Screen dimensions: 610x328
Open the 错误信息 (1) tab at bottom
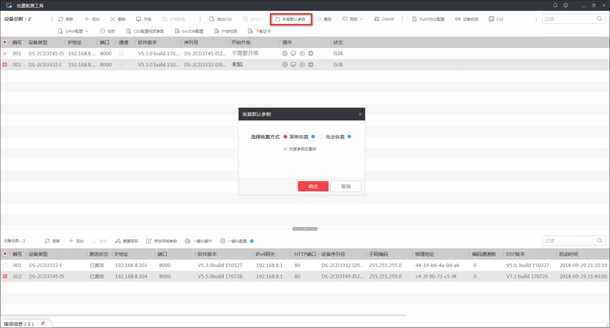(x=19, y=324)
